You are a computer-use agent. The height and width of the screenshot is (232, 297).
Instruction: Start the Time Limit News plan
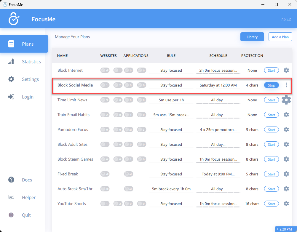[x=272, y=100]
